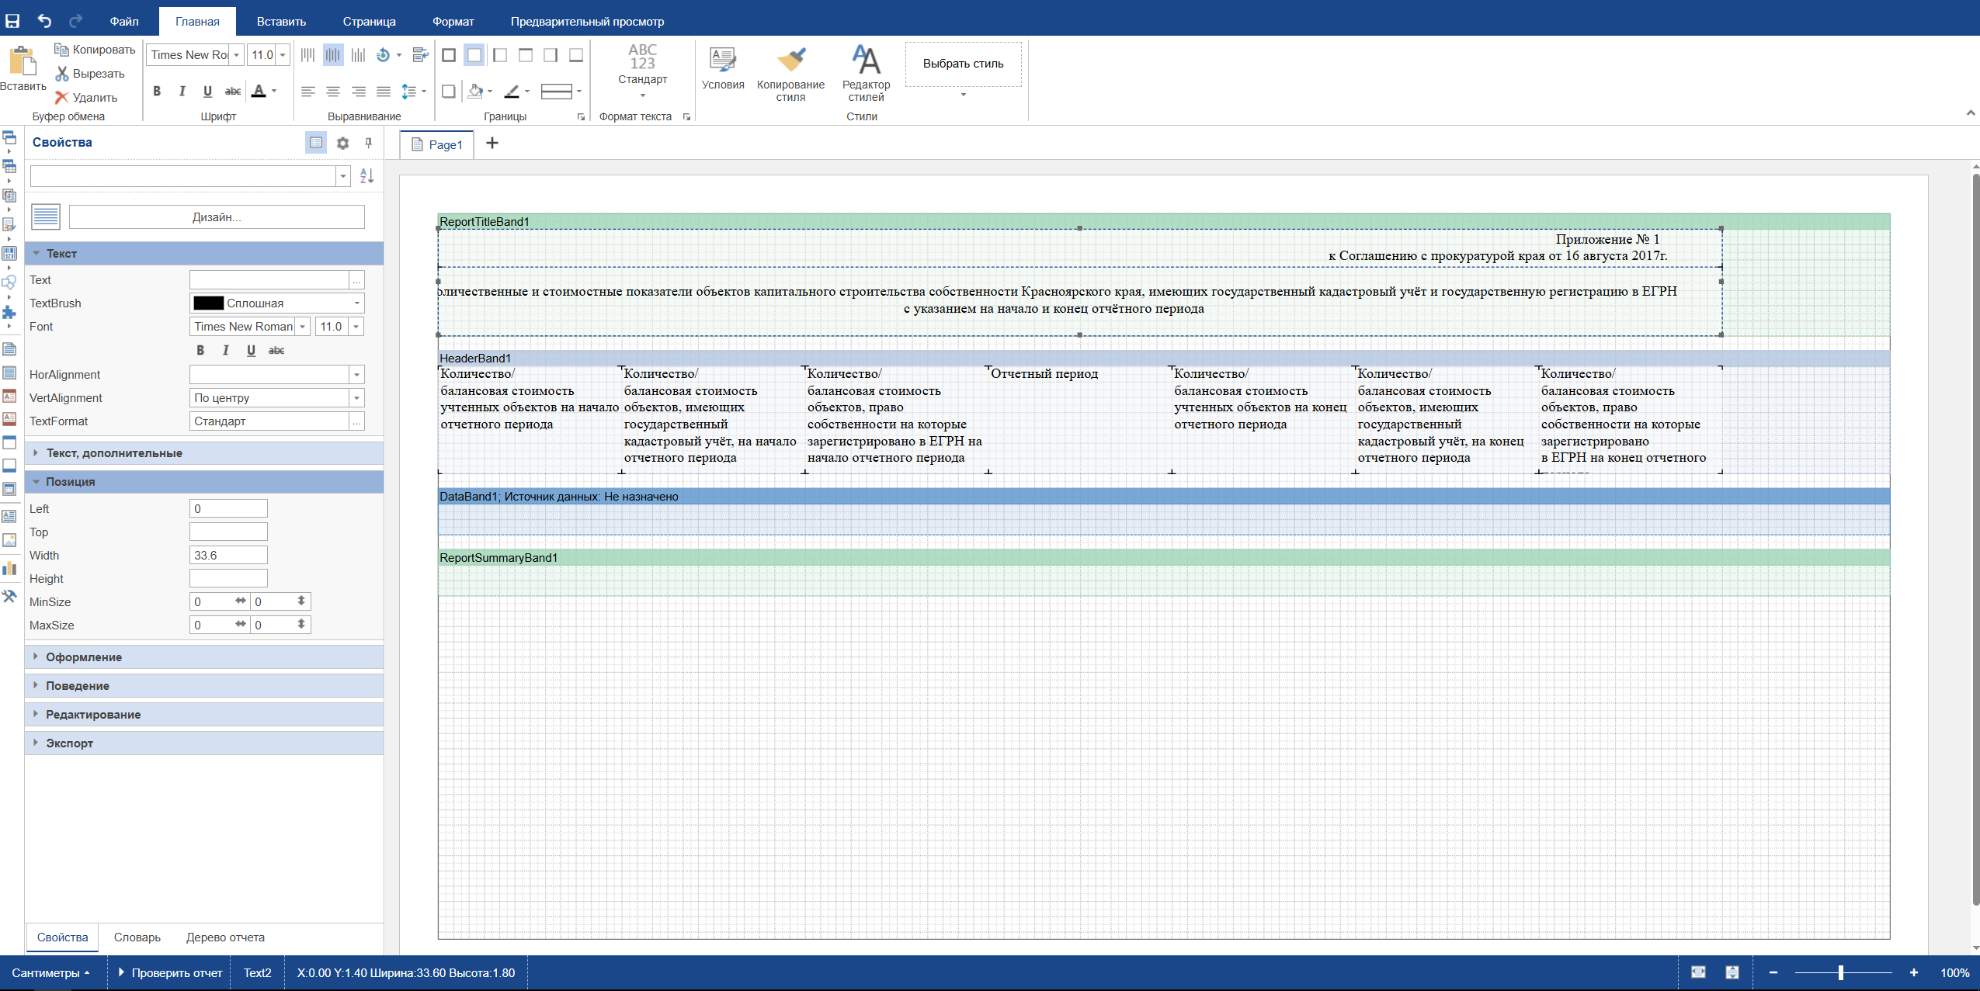Switch to Дерево отчета panel tab
Screen dimensions: 1980x991
point(225,937)
